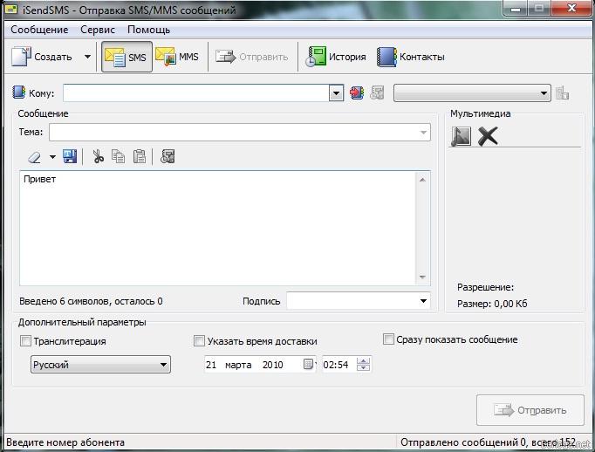Click the add multimedia file icon
This screenshot has height=452, width=595.
pyautogui.click(x=461, y=136)
